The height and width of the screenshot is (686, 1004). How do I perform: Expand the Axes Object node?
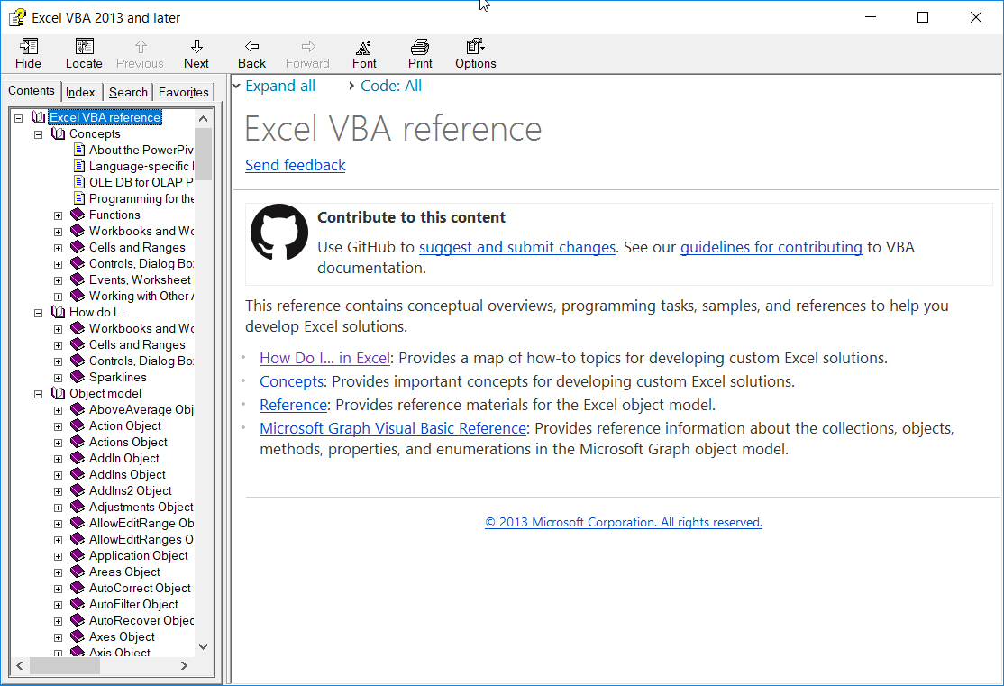pyautogui.click(x=58, y=638)
